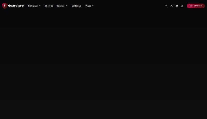Screen dimensions: 207x119
Task: Open the Facebook social profile
Action: 166,6
